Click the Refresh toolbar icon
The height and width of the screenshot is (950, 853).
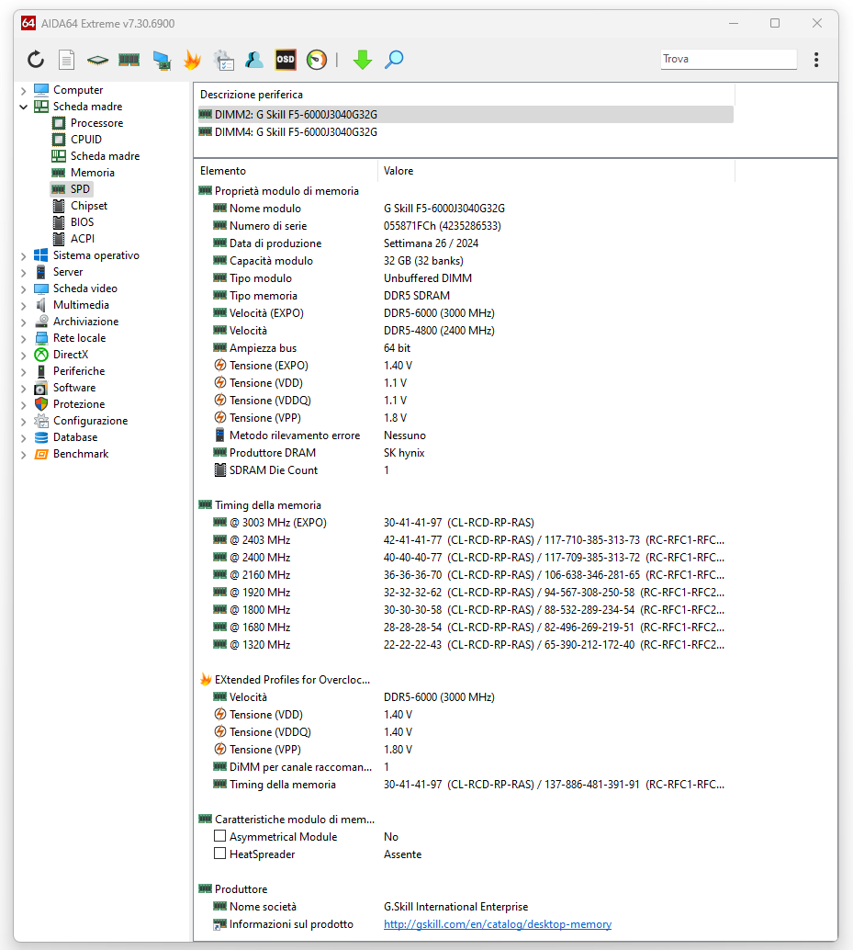[x=36, y=60]
